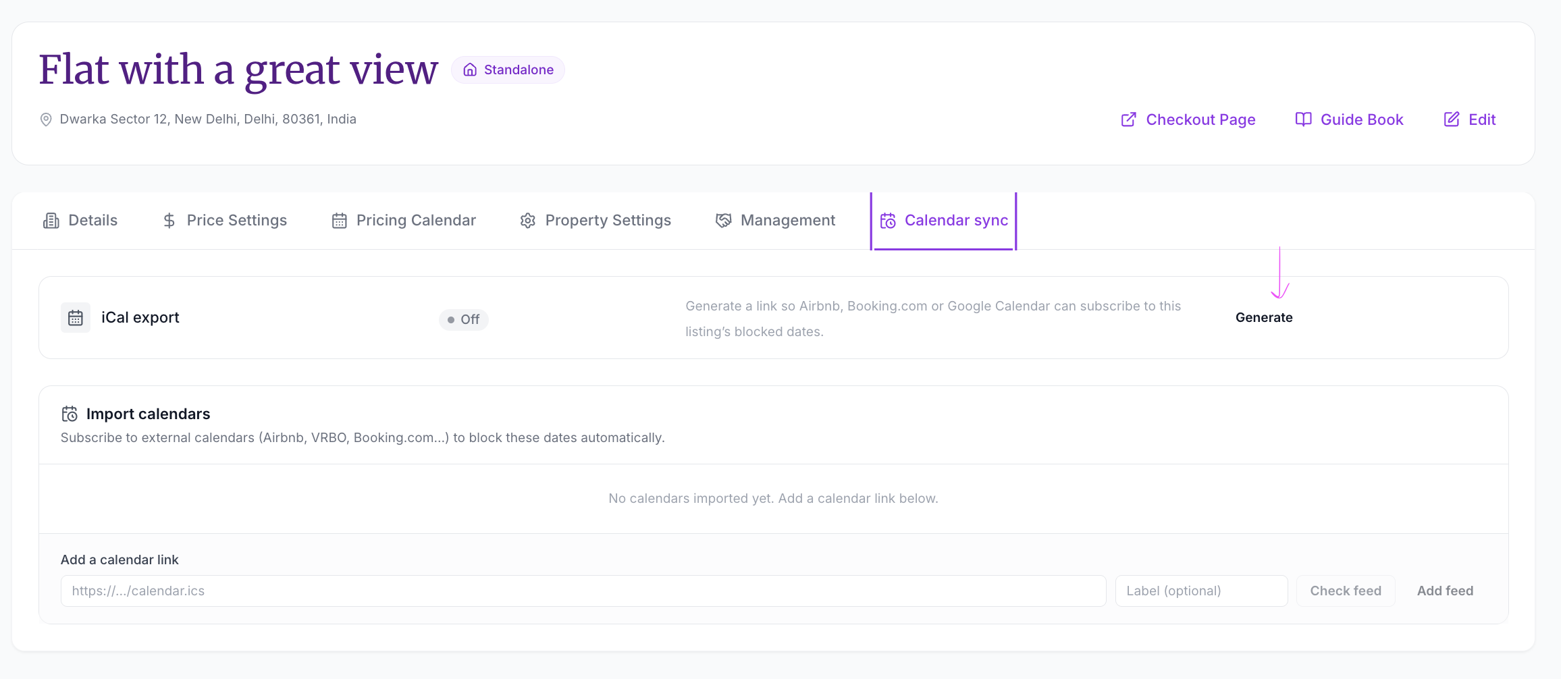1561x679 pixels.
Task: Click the gear icon on Property Settings
Action: coord(528,221)
